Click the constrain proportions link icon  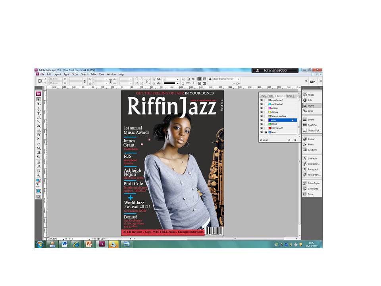(x=85, y=81)
